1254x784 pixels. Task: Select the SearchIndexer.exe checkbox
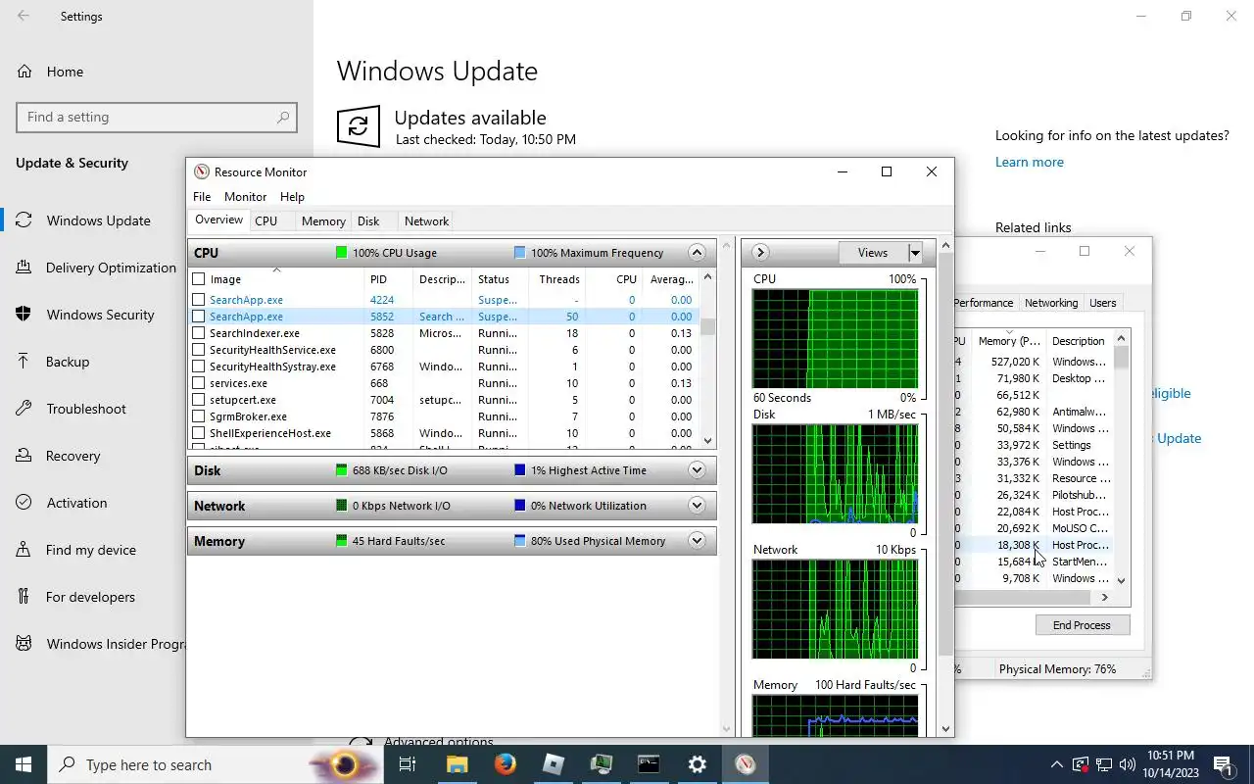tap(199, 333)
